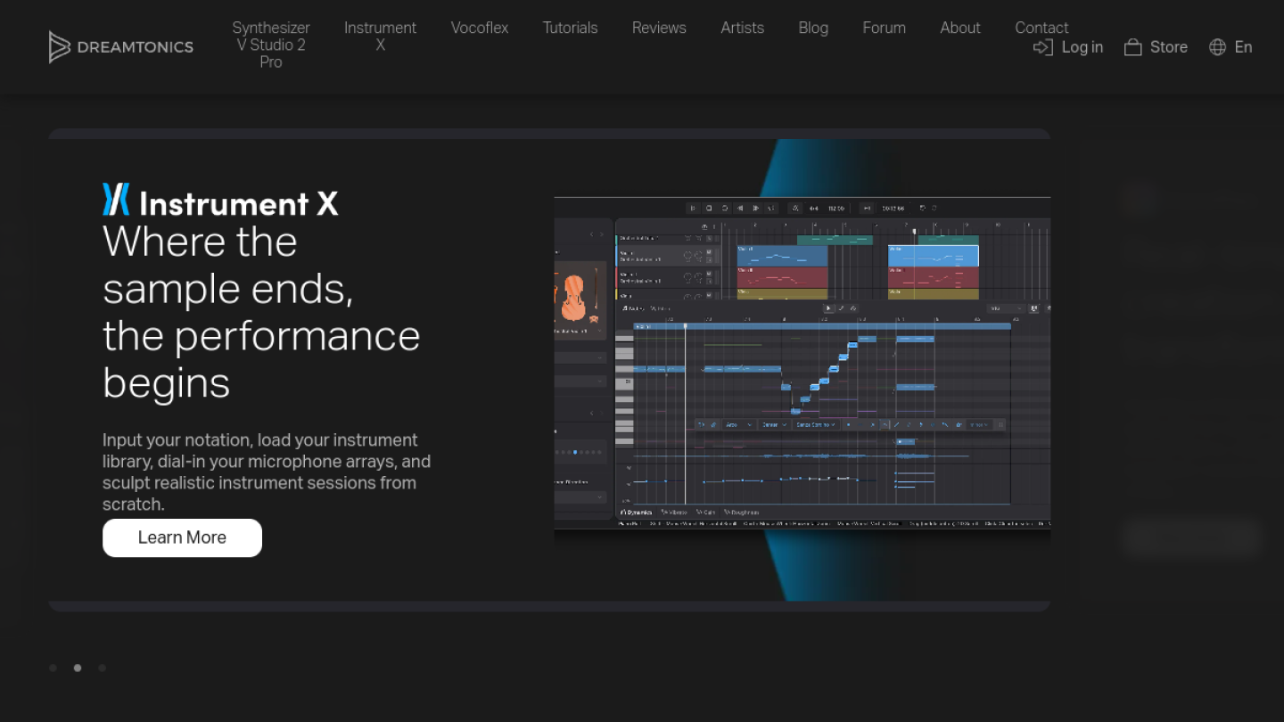Open the Store shopping bag icon
The height and width of the screenshot is (722, 1284).
click(1132, 47)
